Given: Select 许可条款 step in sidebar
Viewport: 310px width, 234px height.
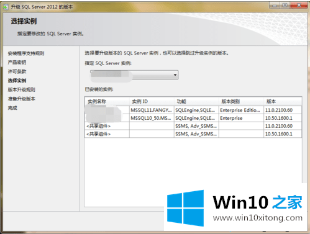Looking at the screenshot, I should (x=17, y=71).
